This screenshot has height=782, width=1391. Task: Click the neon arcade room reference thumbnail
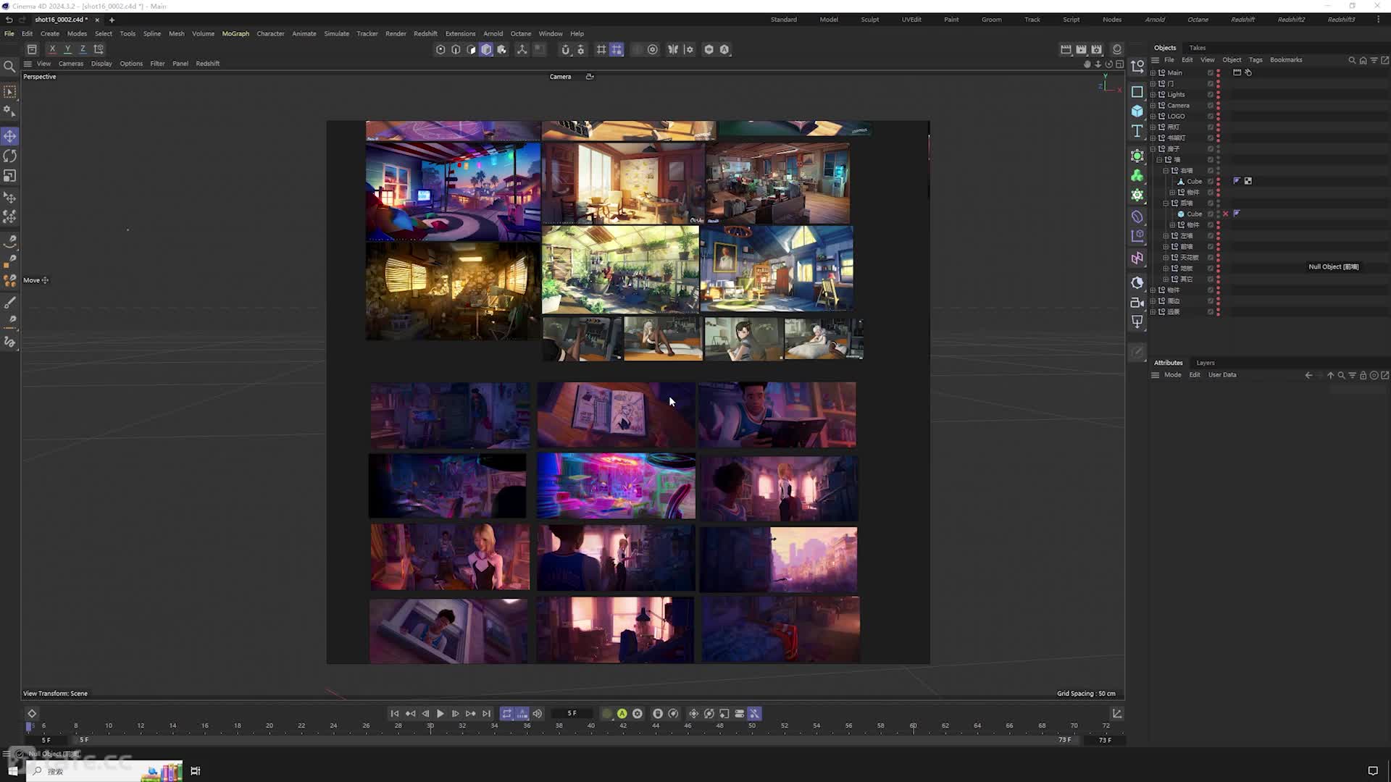(x=616, y=486)
